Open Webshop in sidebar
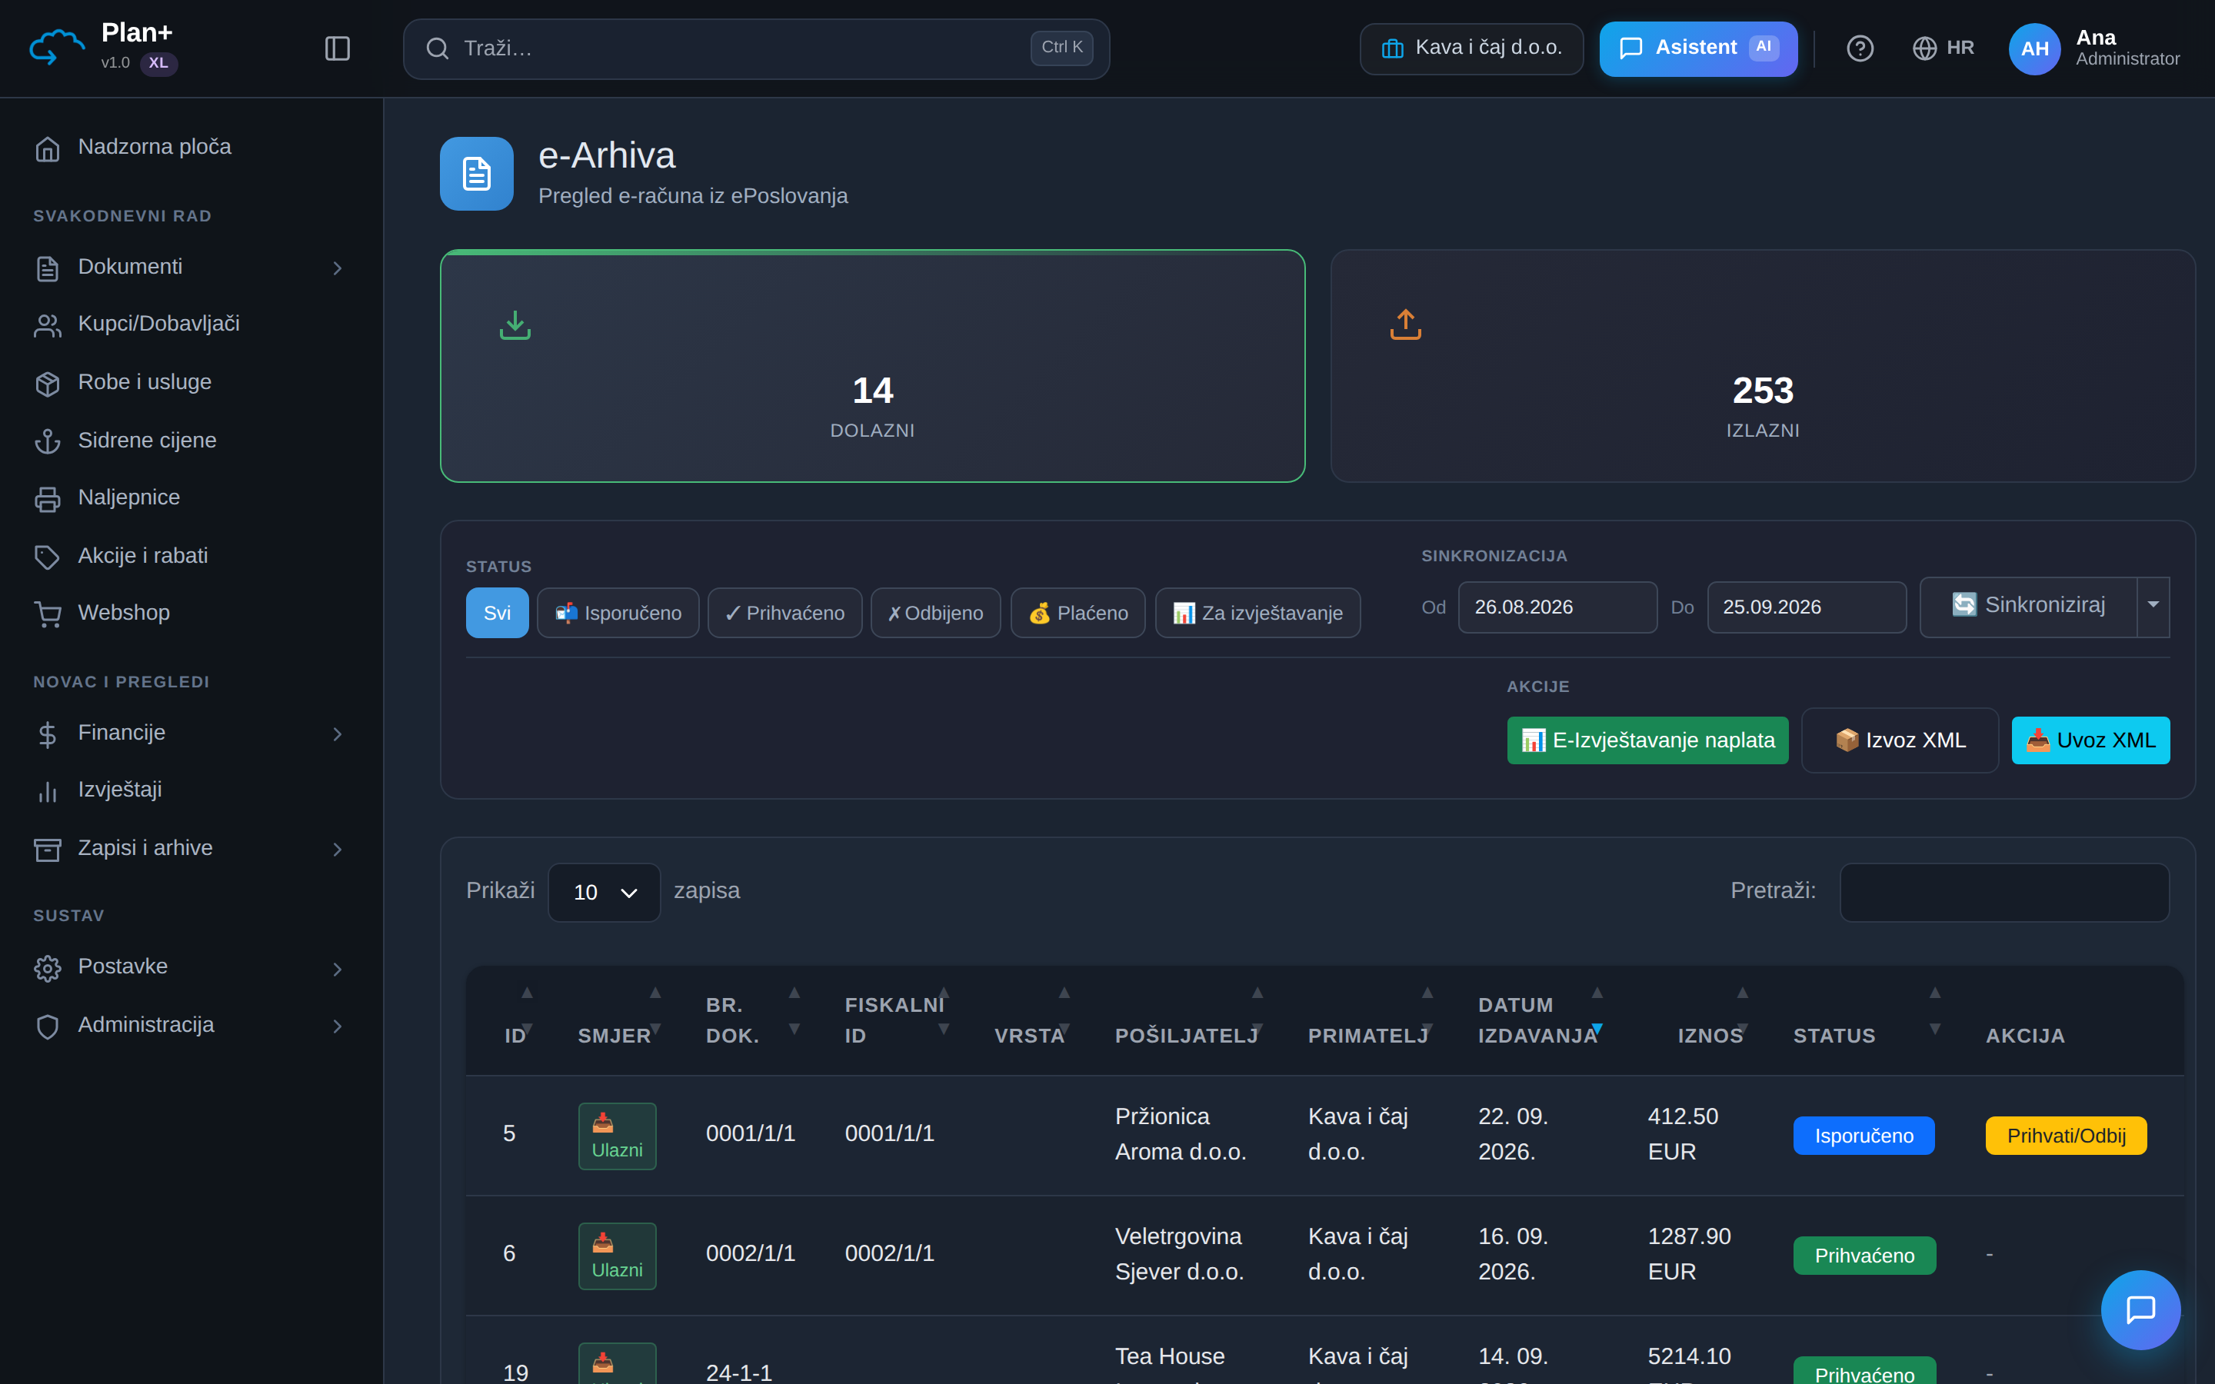The image size is (2215, 1384). [x=192, y=614]
